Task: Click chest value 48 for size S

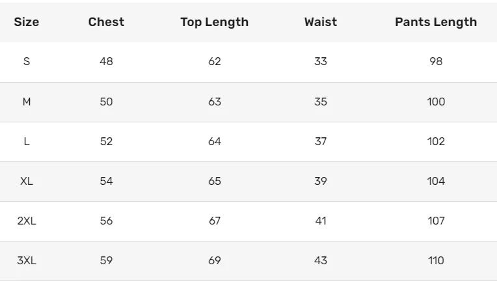Action: (x=106, y=62)
